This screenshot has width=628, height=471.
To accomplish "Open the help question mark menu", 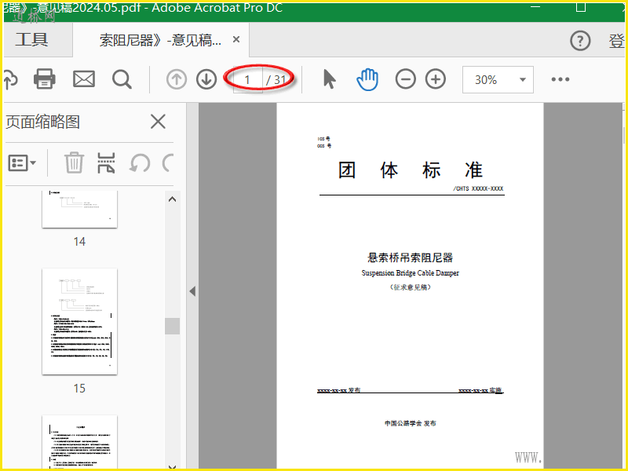I will 580,41.
